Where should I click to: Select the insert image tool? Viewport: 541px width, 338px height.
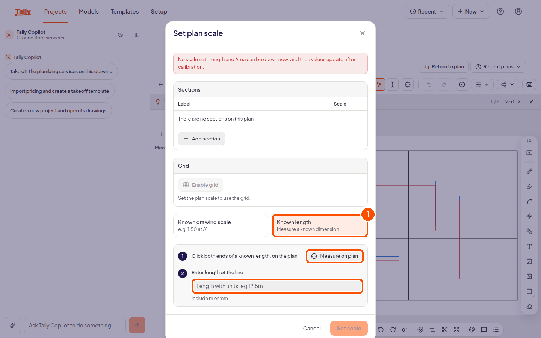tap(529, 276)
